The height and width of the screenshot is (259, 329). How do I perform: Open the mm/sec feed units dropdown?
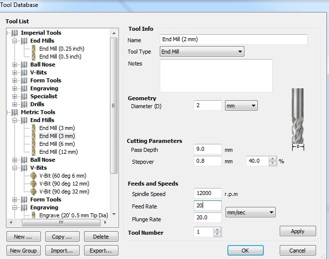[x=250, y=212]
